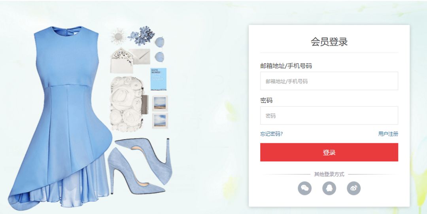Click the 会员登录 heading
This screenshot has width=427, height=214.
pyautogui.click(x=329, y=42)
